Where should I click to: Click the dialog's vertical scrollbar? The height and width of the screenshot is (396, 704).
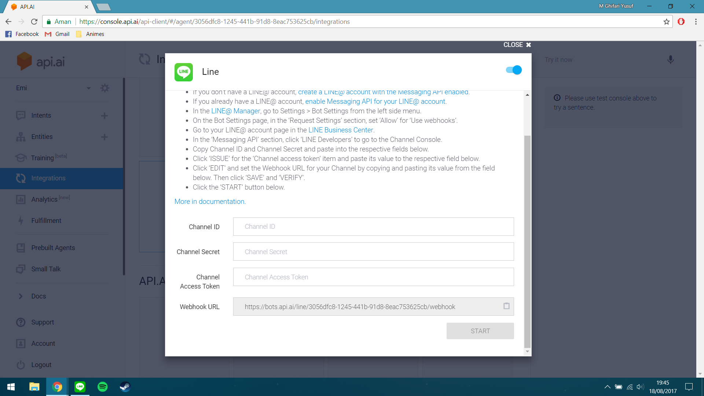[x=527, y=241]
